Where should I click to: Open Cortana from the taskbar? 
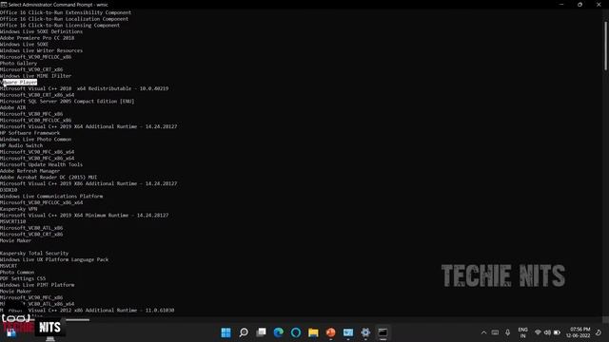(x=296, y=332)
